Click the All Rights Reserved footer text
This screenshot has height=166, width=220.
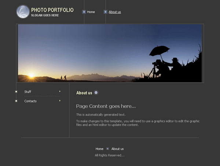(x=110, y=155)
